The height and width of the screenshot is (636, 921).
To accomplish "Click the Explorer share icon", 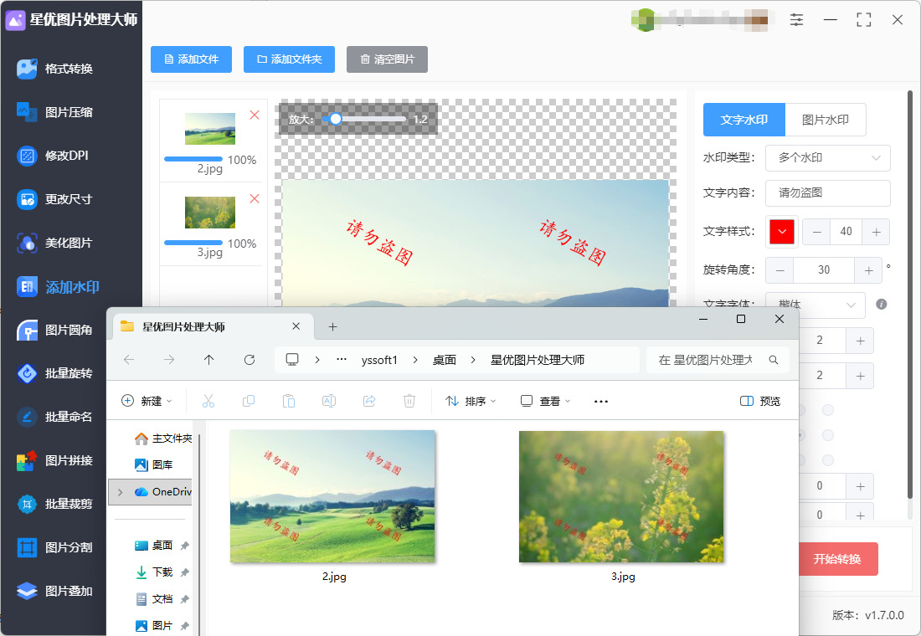I will coord(369,401).
